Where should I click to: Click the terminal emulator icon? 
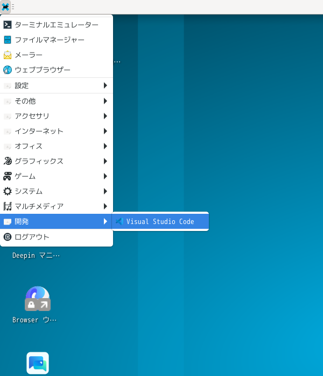(8, 25)
